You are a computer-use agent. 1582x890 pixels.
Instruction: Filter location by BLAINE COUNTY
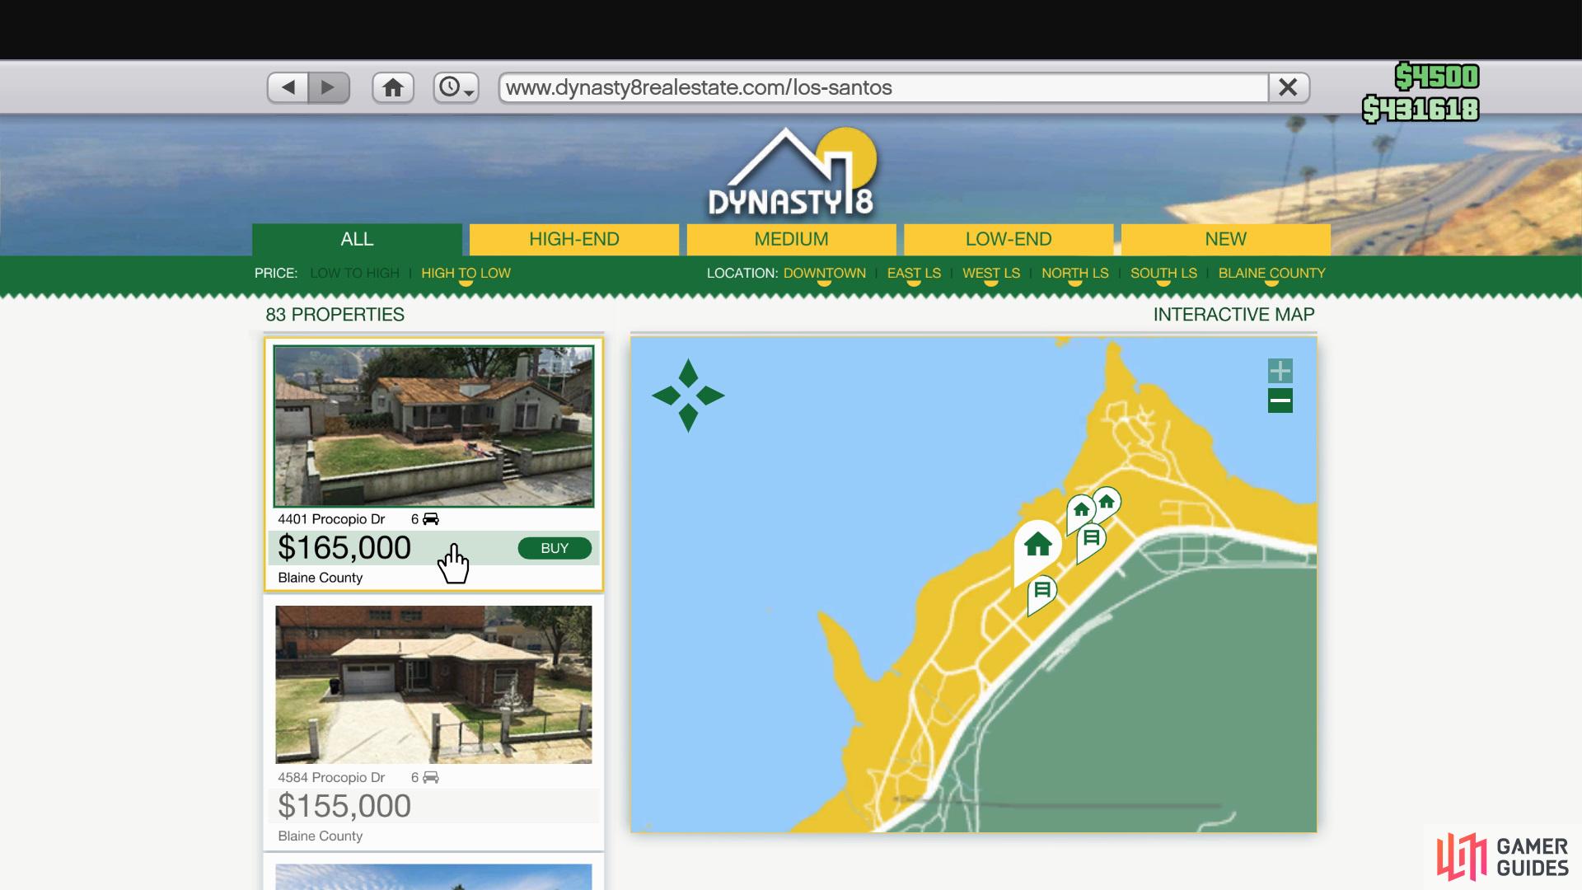(1271, 273)
